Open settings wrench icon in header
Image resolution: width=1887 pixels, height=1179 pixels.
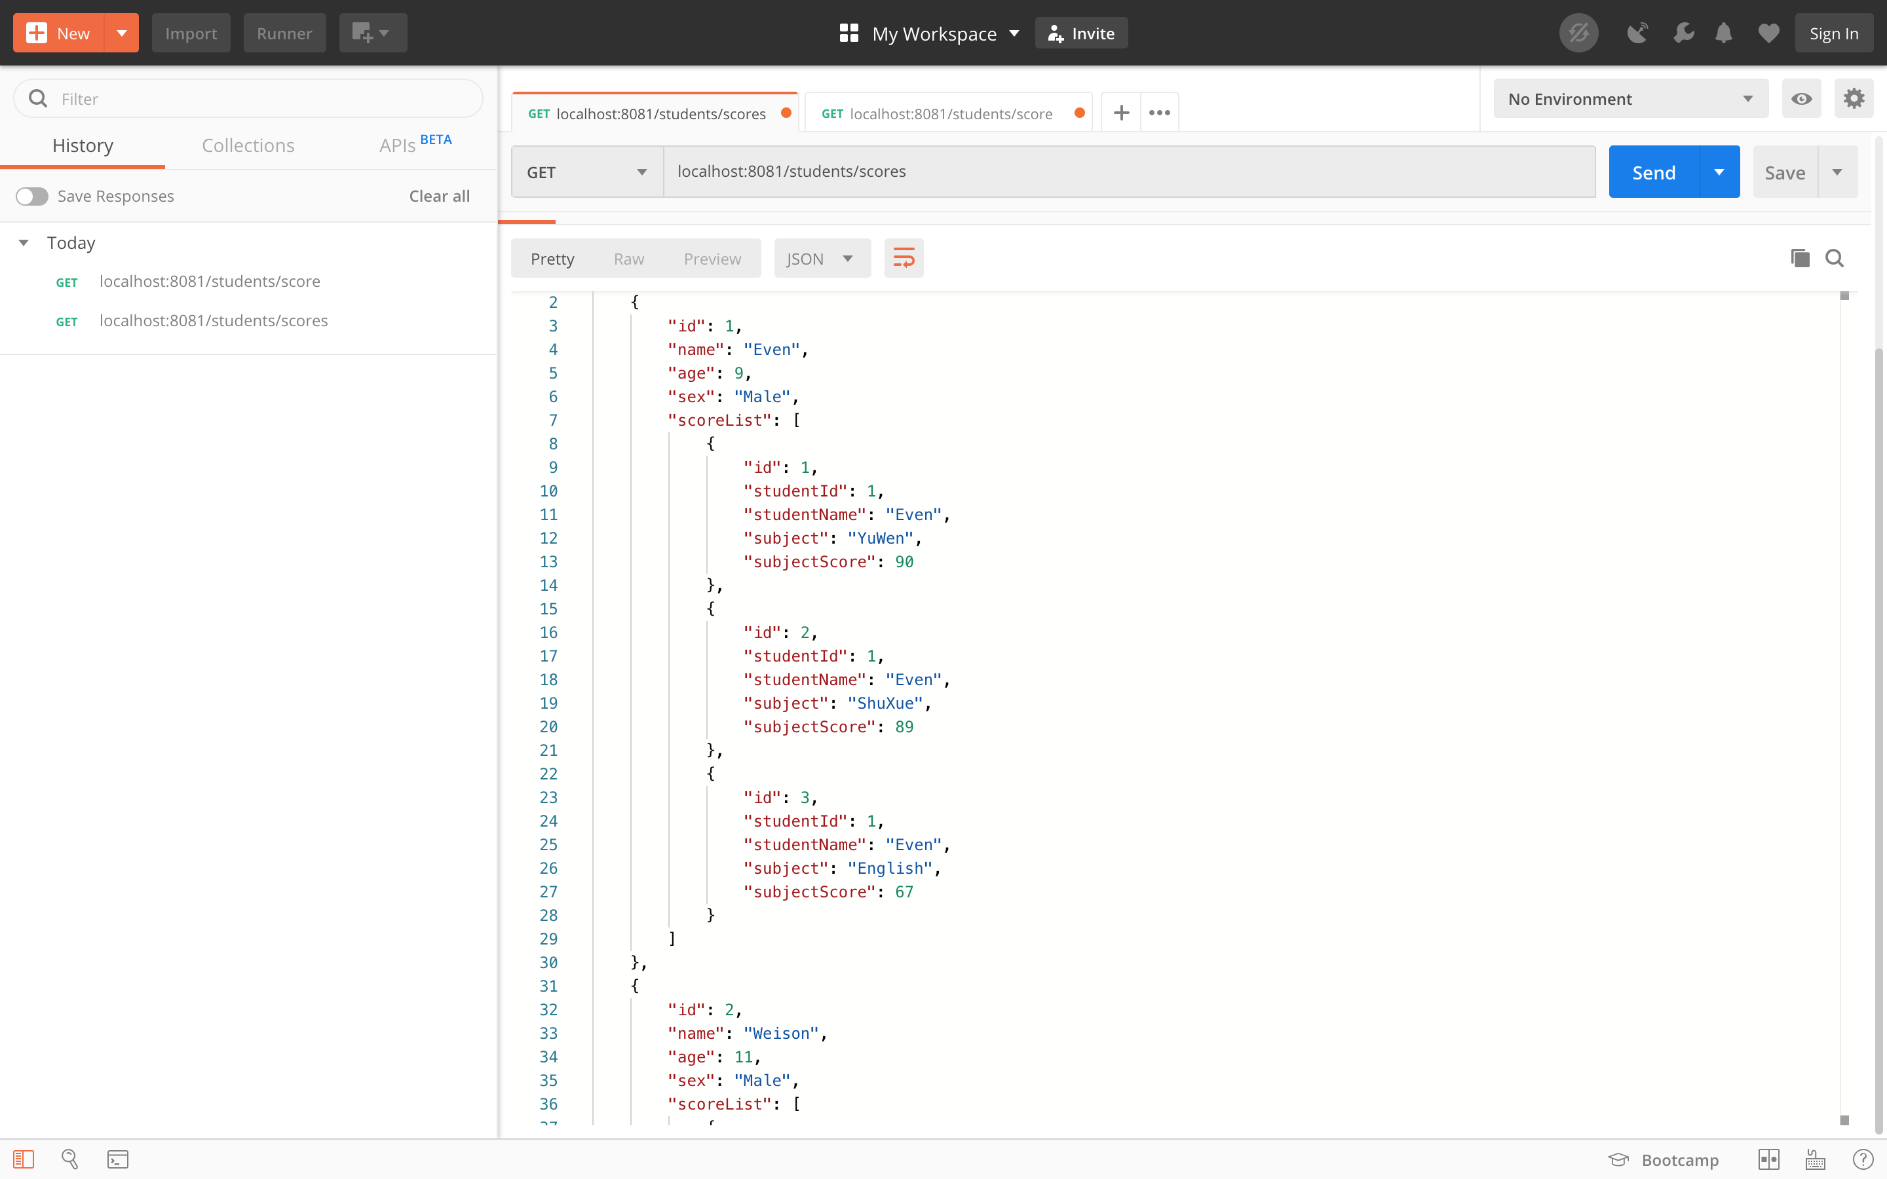coord(1683,33)
